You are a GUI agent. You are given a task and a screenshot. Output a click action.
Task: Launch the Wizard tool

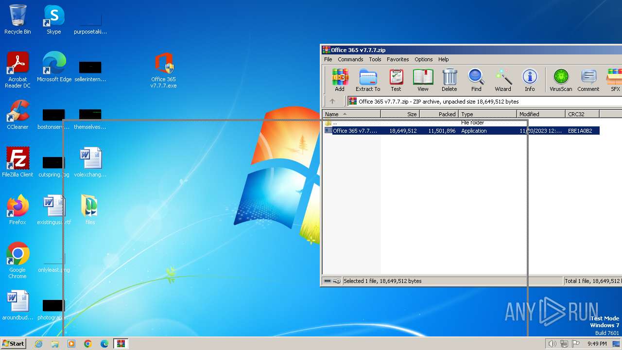click(503, 80)
